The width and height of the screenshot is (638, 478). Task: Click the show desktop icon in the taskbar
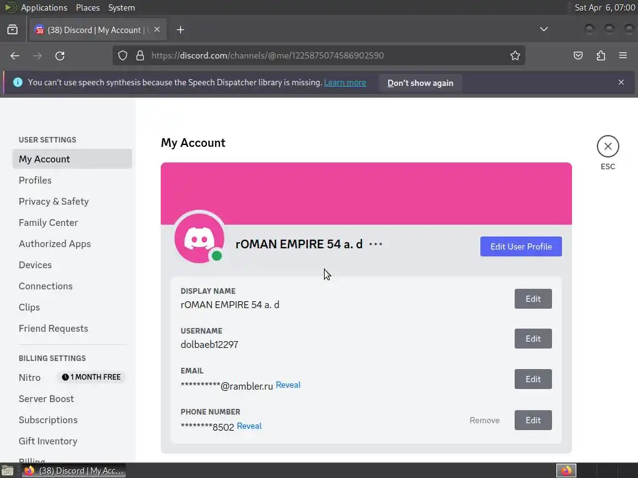[7, 471]
